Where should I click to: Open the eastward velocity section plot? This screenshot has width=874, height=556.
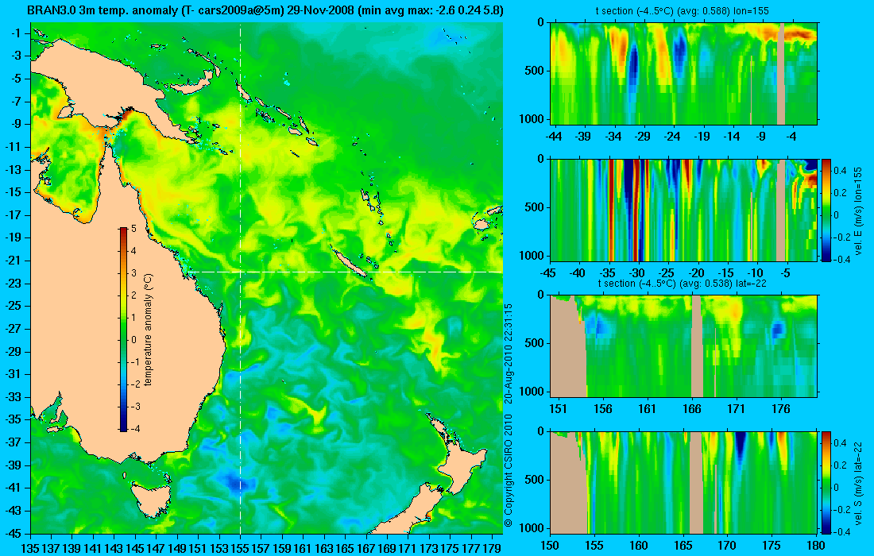683,210
